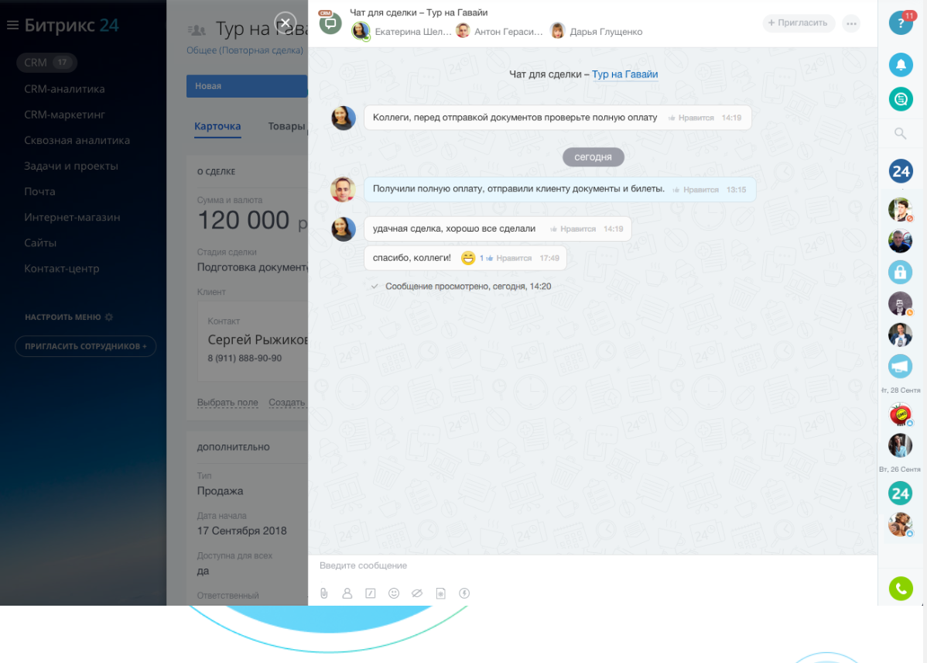
Task: Open the hamburger menu next to Битрикс 24
Action: [12, 25]
